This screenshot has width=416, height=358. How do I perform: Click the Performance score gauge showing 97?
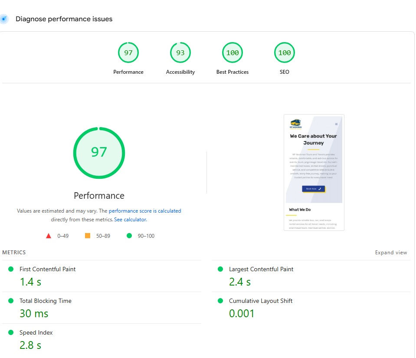tap(128, 53)
